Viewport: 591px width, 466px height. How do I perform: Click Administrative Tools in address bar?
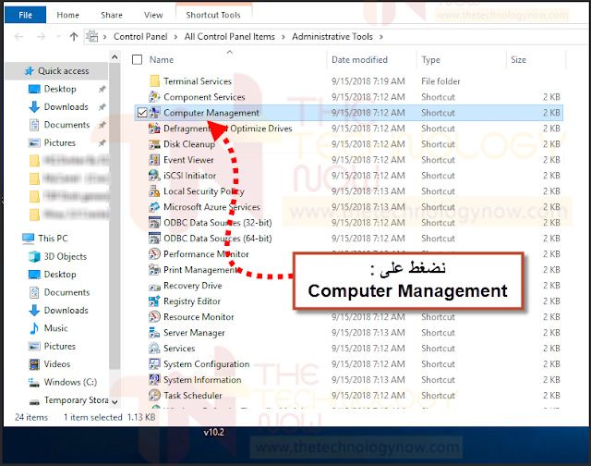(332, 37)
